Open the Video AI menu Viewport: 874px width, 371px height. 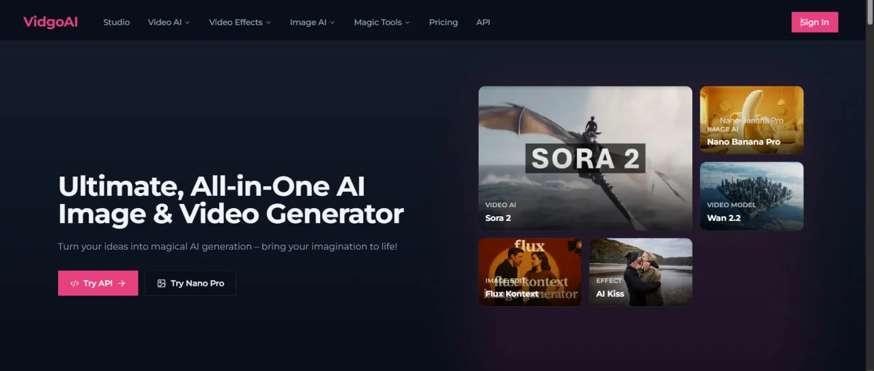click(x=169, y=23)
